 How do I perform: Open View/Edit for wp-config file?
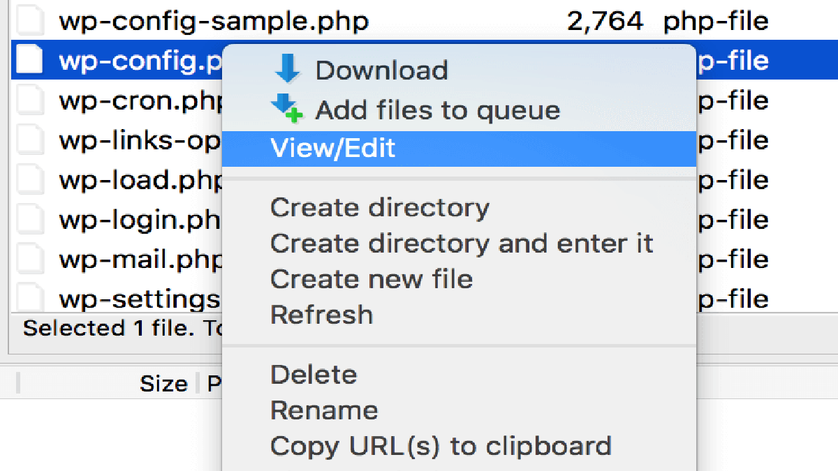(x=459, y=149)
